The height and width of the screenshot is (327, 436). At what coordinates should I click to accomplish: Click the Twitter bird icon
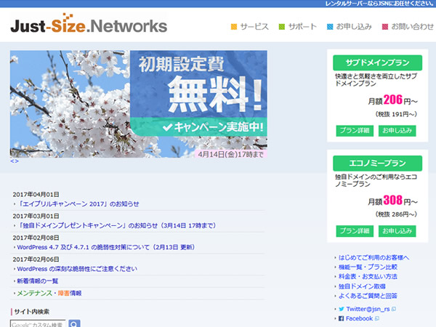tap(342, 310)
